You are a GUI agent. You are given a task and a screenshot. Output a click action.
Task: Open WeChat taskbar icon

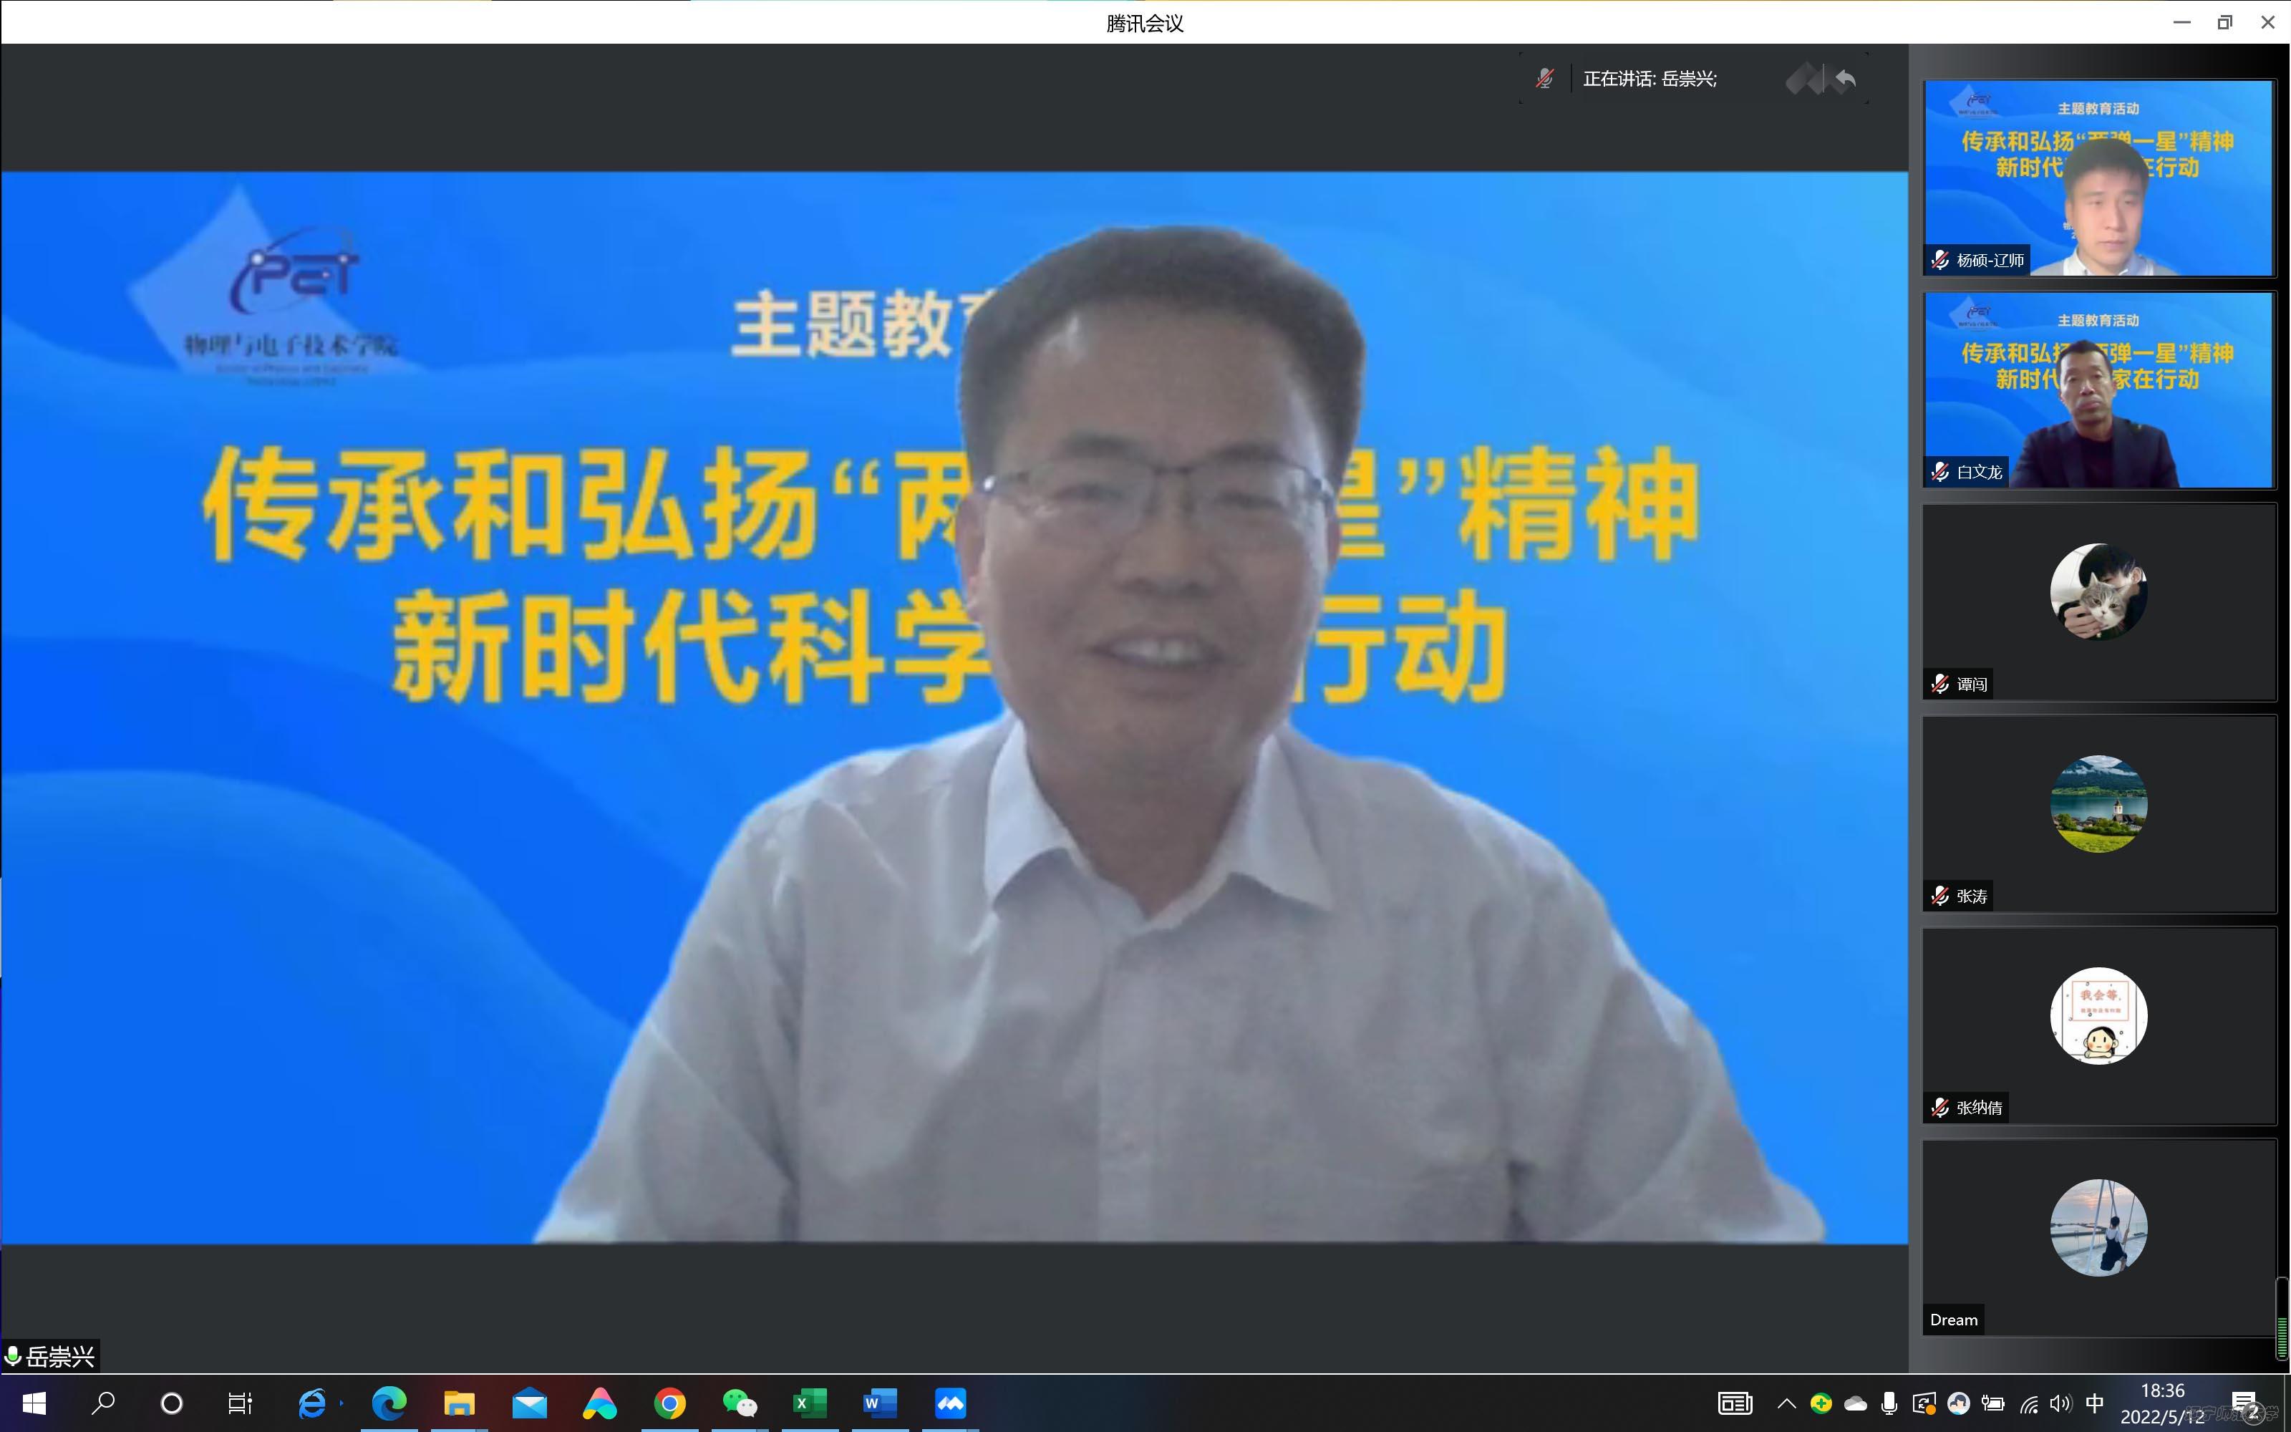click(x=740, y=1403)
